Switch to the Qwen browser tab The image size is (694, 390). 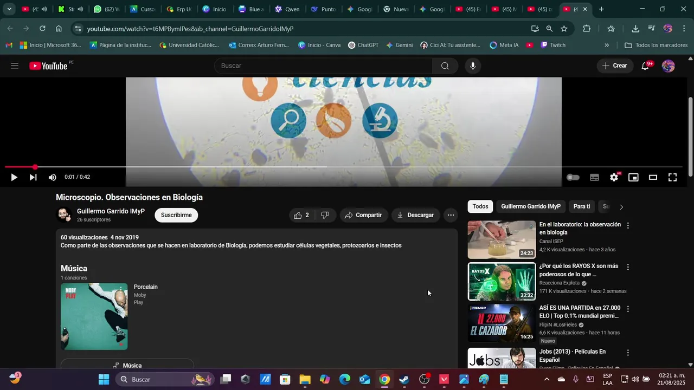point(287,9)
